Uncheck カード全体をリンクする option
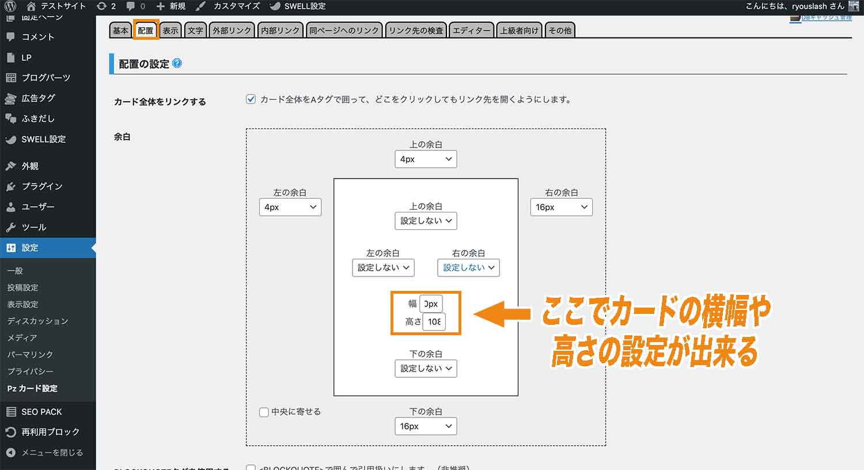The image size is (864, 470). (251, 98)
